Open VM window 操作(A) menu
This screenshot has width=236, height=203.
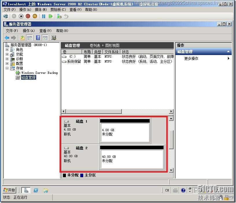point(25,10)
